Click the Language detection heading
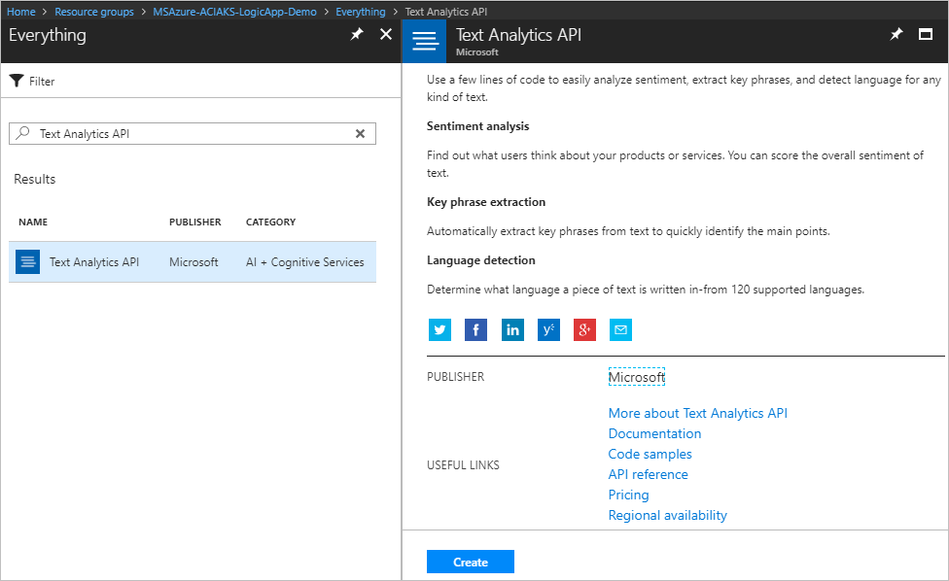Viewport: 949px width, 581px height. (x=481, y=260)
